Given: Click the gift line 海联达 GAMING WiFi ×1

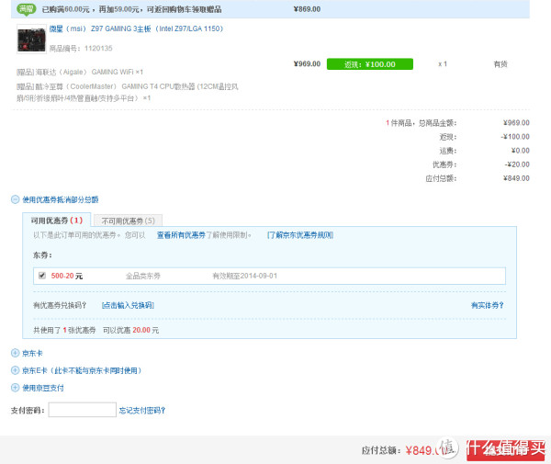Looking at the screenshot, I should 80,72.
